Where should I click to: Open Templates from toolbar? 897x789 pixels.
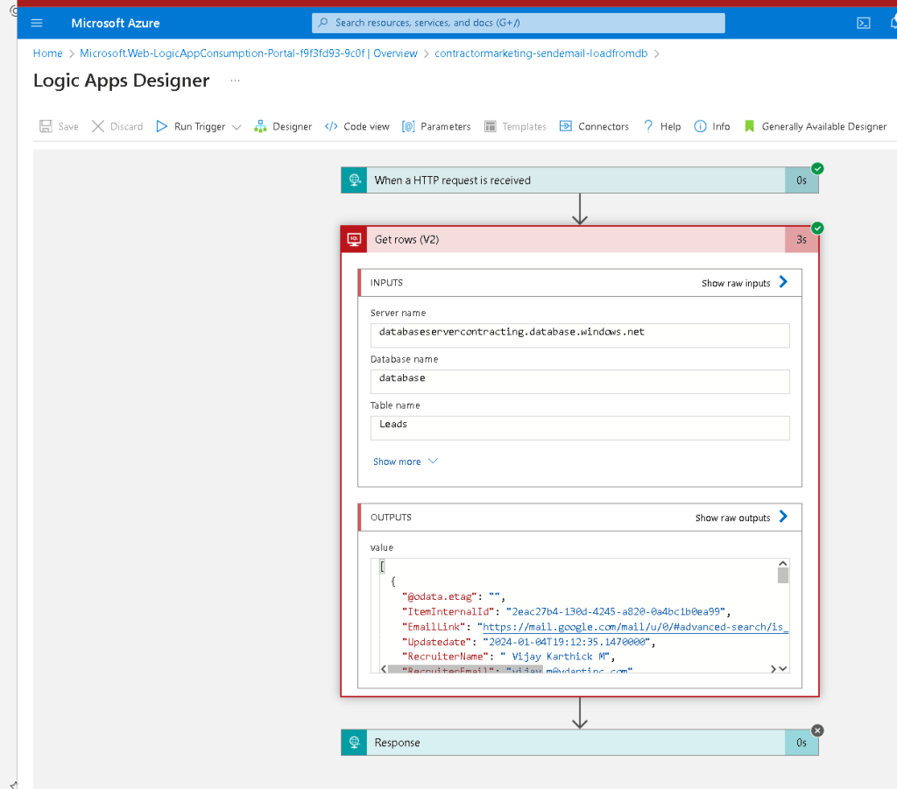[x=515, y=126]
